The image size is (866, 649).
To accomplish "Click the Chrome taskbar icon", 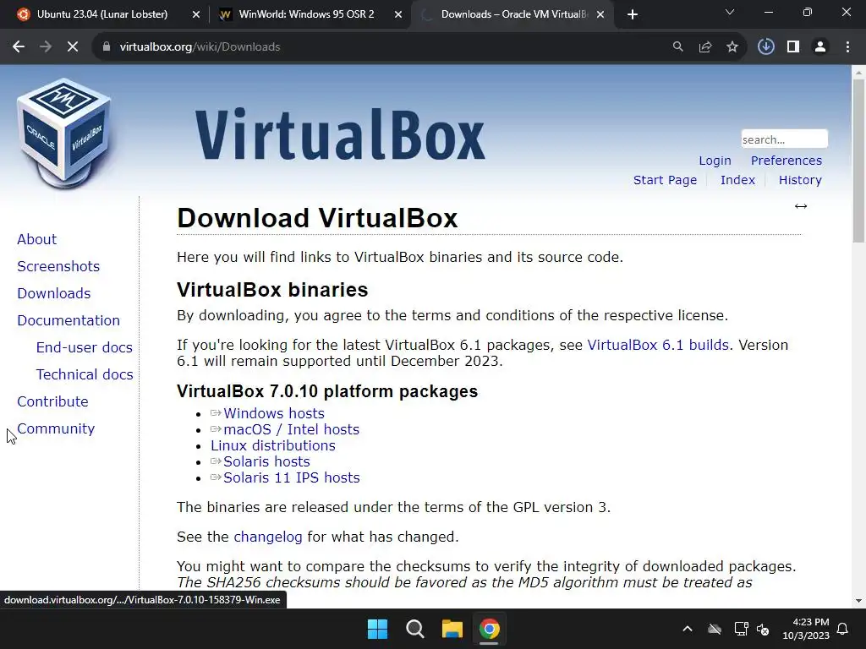I will 490,629.
